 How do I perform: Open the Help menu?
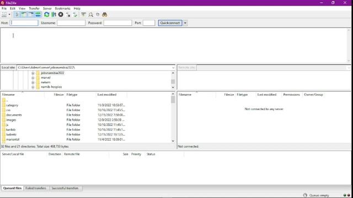(77, 8)
